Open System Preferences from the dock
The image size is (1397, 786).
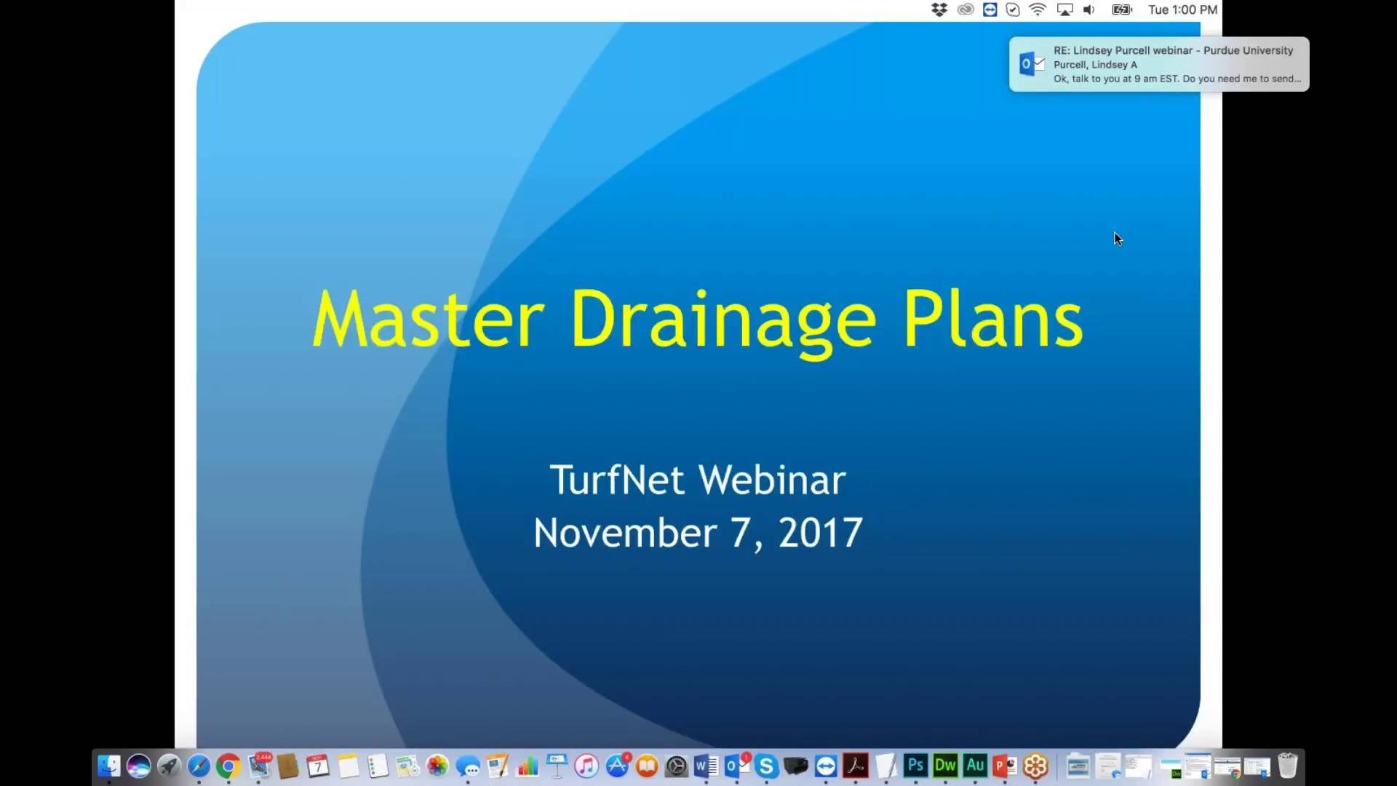coord(676,766)
